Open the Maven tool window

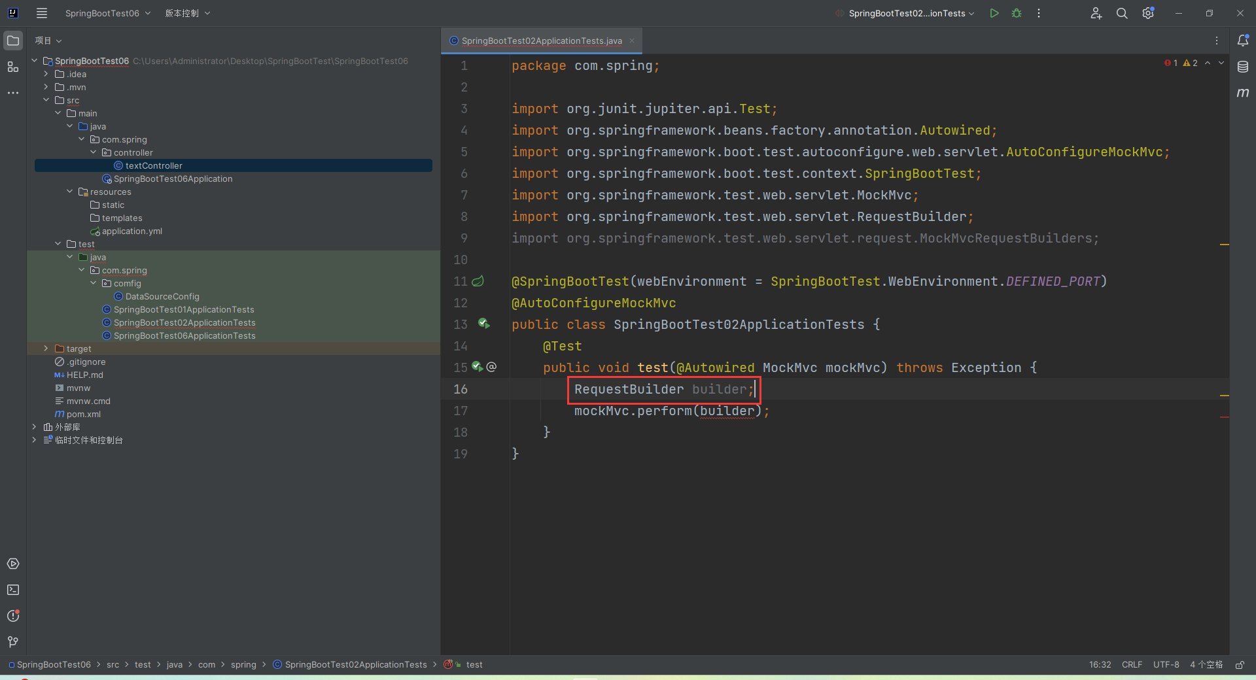coord(1243,93)
